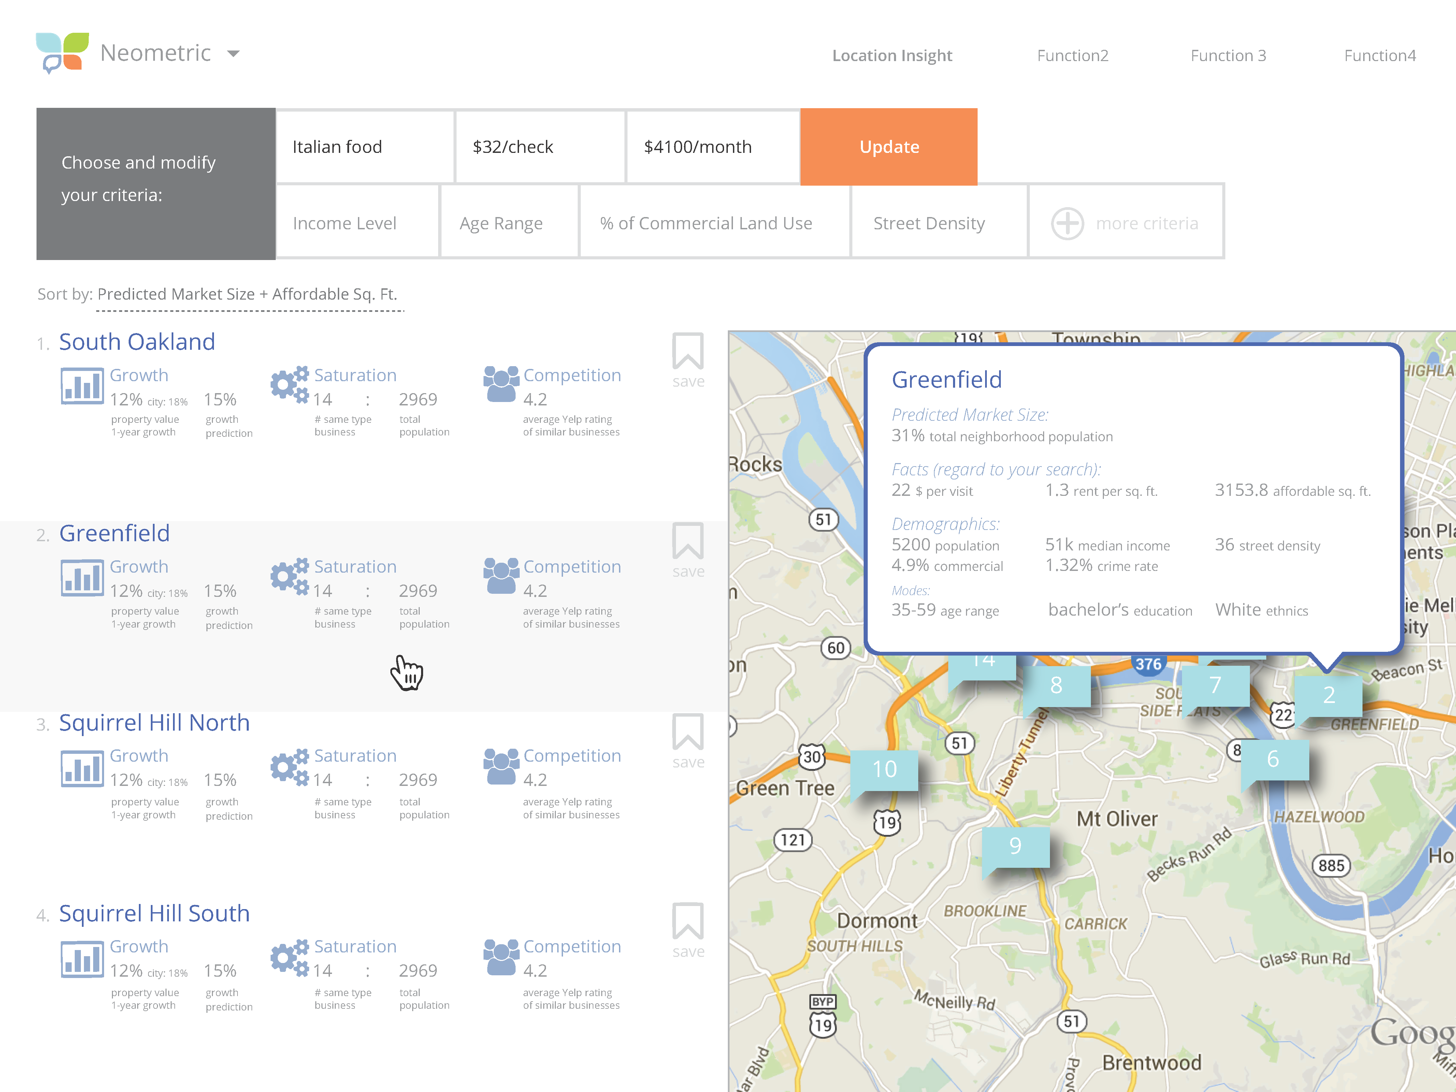The width and height of the screenshot is (1456, 1092).
Task: Expand the Income Level criteria
Action: [x=357, y=223]
